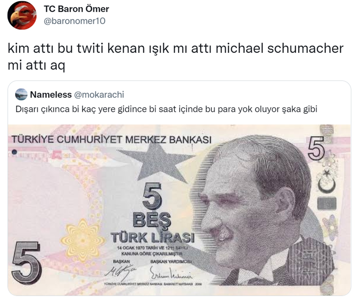The image size is (359, 298).
Task: Click the outlined 5 at banknote top-right
Action: (316, 149)
